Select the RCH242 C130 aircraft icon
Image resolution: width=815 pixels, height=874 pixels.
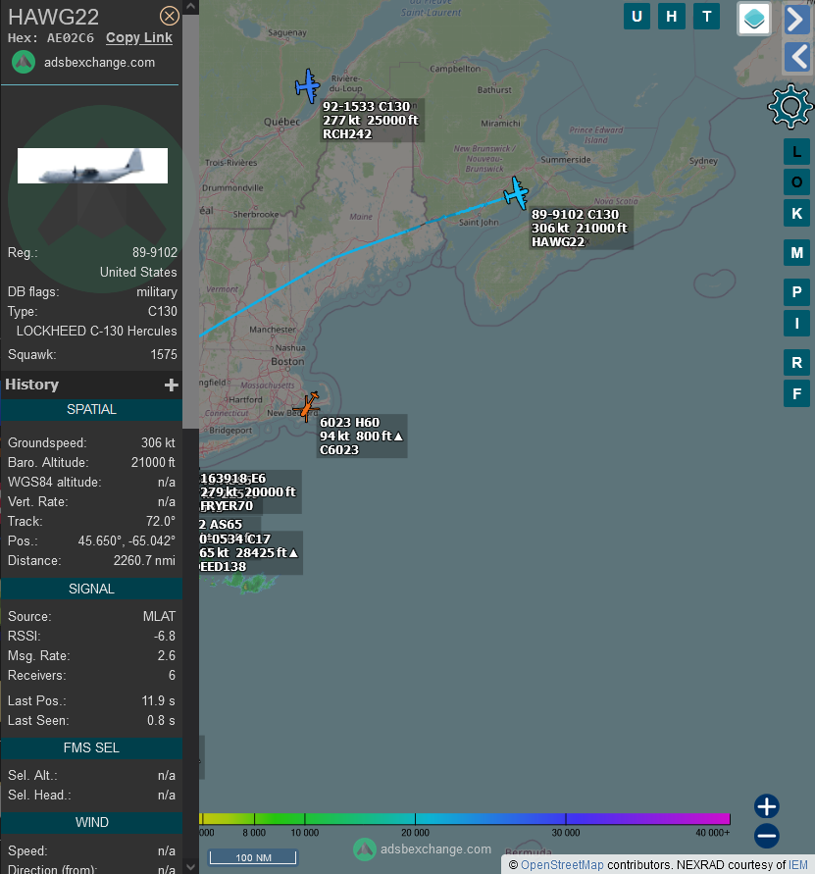307,86
